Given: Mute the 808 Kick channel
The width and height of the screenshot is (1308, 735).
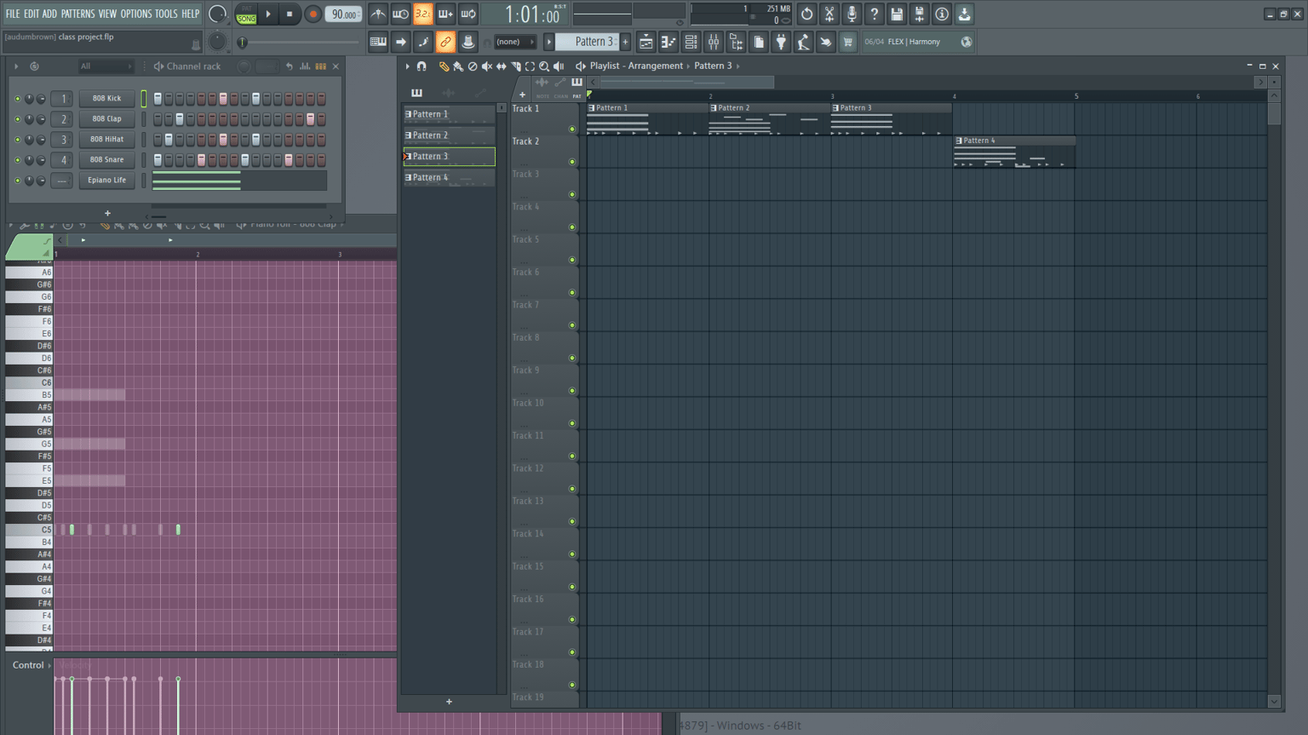Looking at the screenshot, I should 17,99.
